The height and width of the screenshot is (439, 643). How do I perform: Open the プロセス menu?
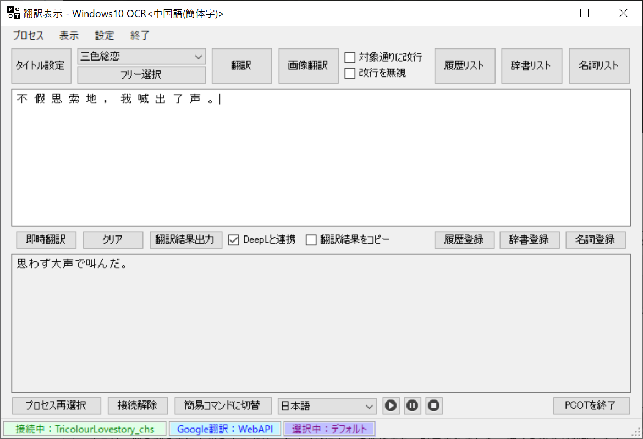click(x=28, y=35)
